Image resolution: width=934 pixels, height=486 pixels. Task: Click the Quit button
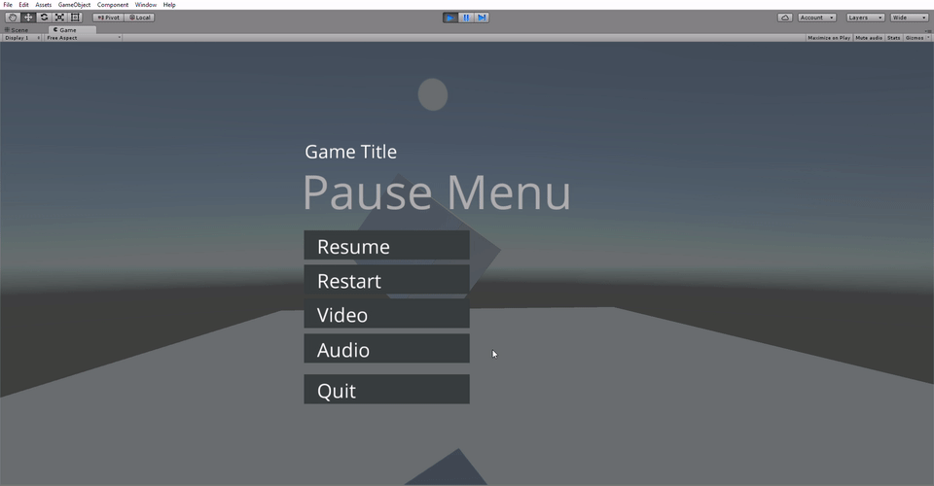click(386, 389)
